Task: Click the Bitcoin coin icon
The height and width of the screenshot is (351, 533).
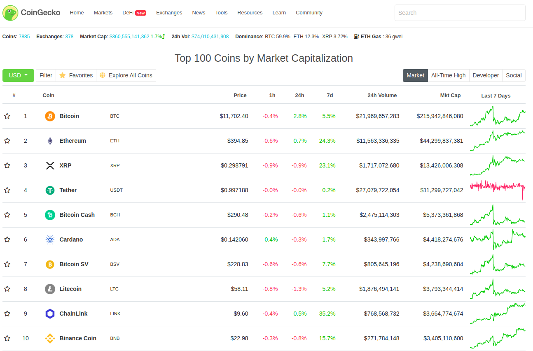Action: [x=50, y=116]
